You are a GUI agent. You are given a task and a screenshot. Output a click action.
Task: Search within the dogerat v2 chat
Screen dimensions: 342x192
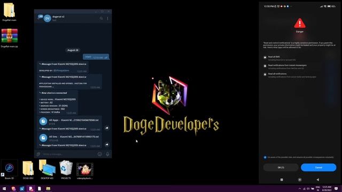click(101, 19)
